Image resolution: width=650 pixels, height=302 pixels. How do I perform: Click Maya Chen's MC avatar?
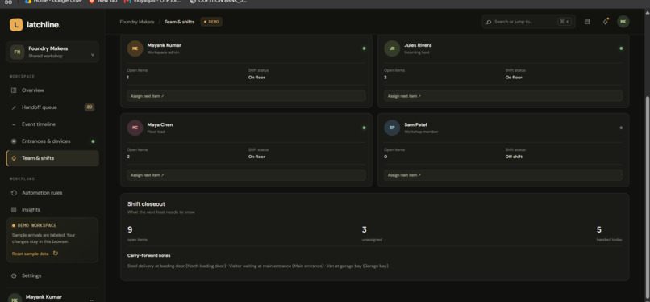click(x=135, y=128)
